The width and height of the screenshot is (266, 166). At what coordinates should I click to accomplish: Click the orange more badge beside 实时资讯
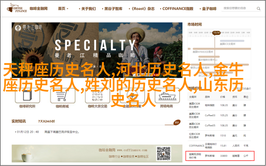click(x=177, y=123)
